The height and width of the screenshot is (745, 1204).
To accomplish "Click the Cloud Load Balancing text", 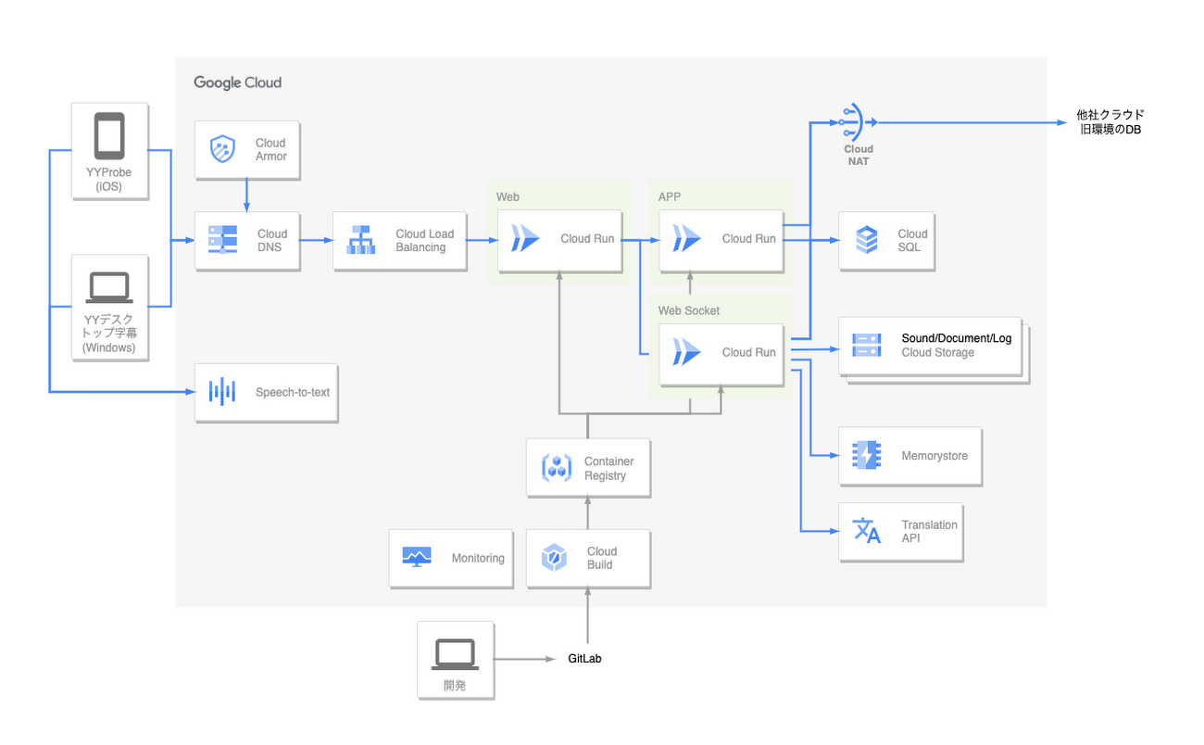I will pyautogui.click(x=425, y=241).
